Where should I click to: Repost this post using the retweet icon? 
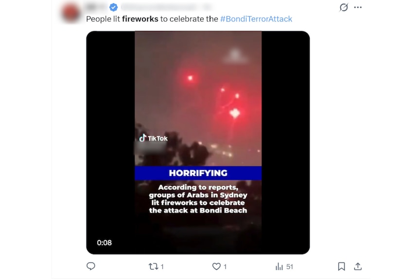click(x=153, y=266)
